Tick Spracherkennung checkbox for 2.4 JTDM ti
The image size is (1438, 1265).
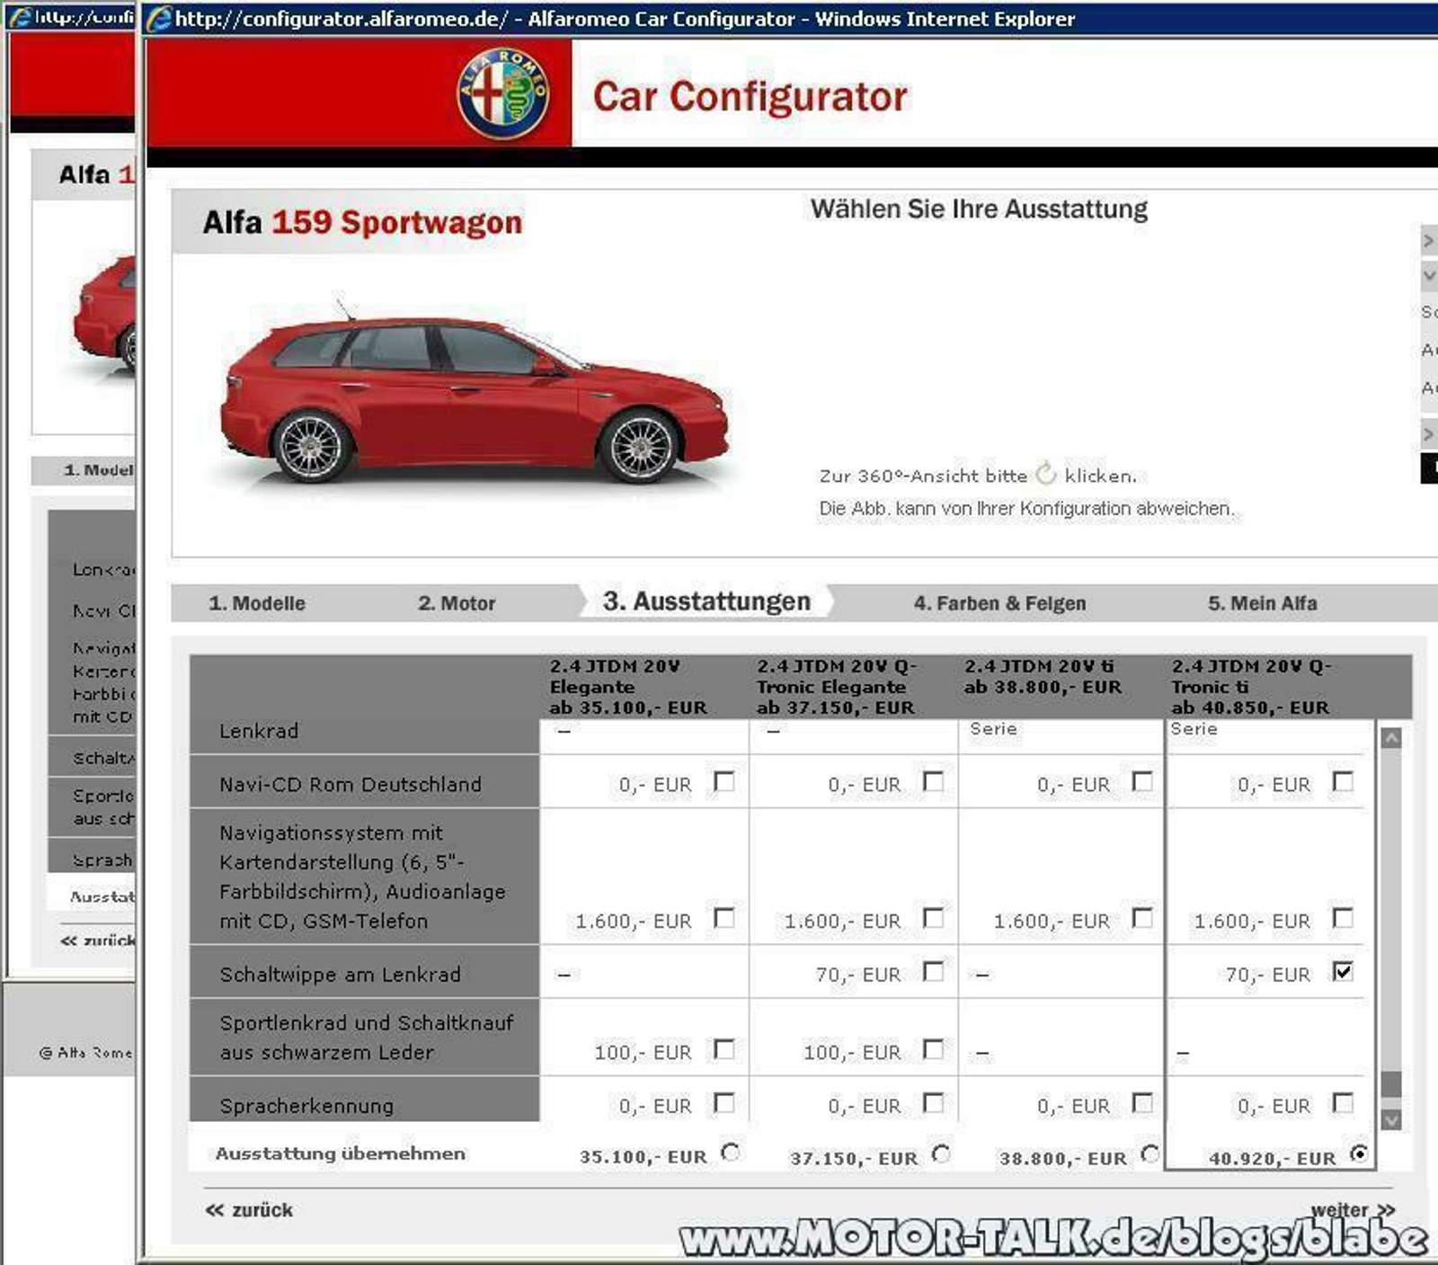[x=1142, y=1102]
